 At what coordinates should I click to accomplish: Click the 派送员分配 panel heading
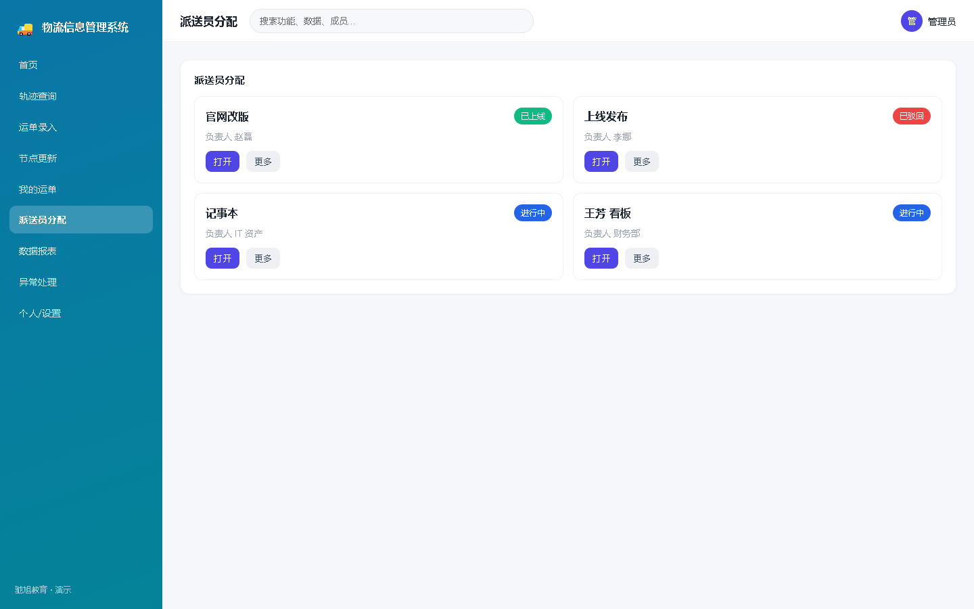[219, 80]
